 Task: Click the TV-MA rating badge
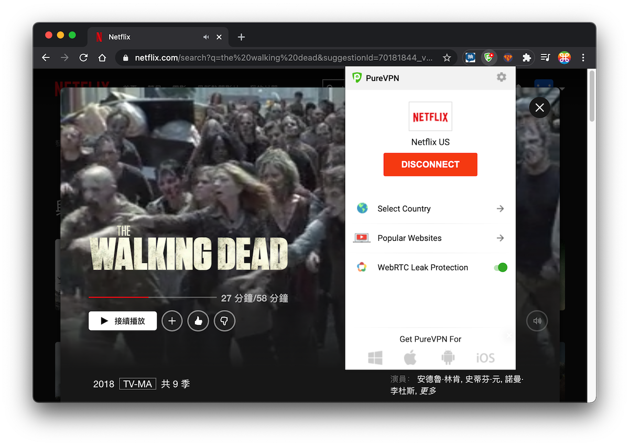click(x=137, y=384)
